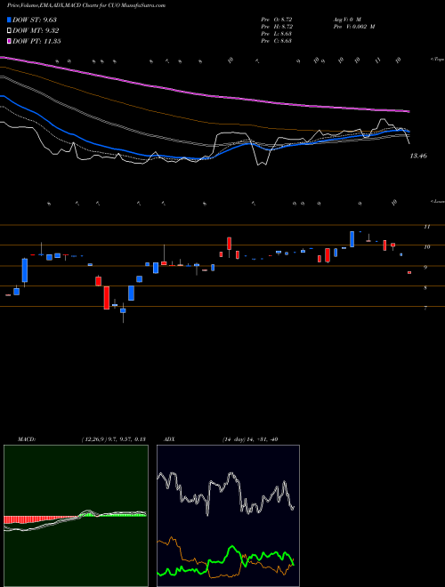Click the 'ADX' panel heading
The image size is (445, 587).
[x=169, y=439]
